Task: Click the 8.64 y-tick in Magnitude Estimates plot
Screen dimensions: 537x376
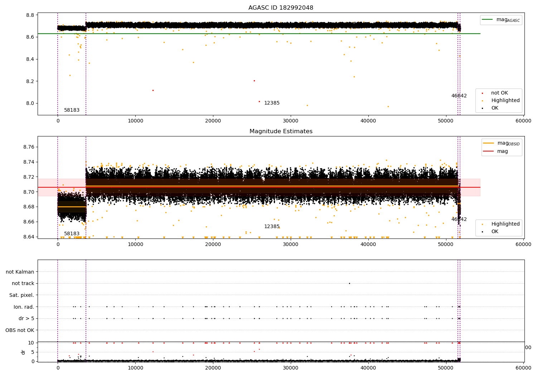Action: (x=29, y=237)
